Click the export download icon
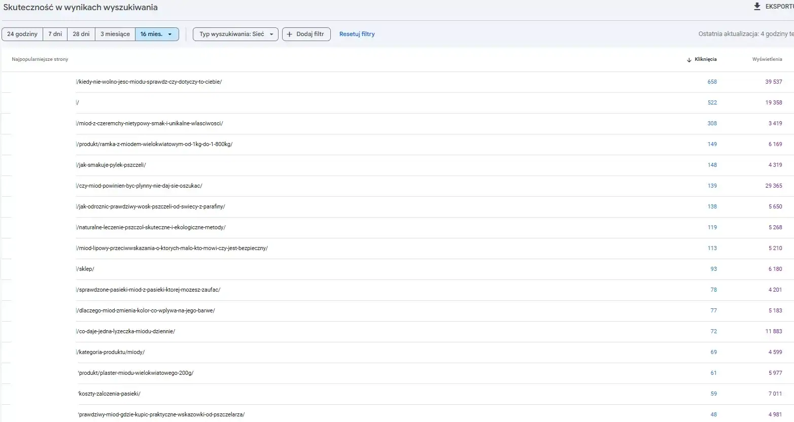 tap(757, 7)
